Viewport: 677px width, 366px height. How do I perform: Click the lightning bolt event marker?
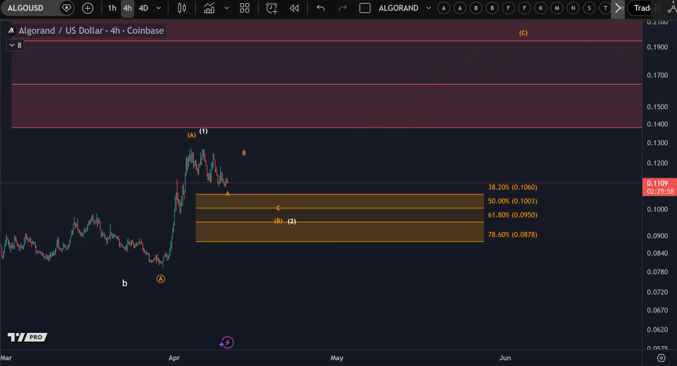(x=227, y=342)
